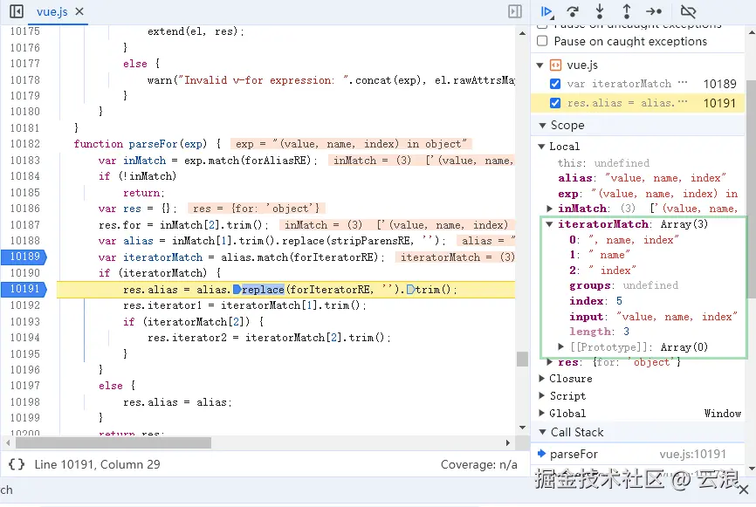Click the inline trim step marker
This screenshot has width=756, height=507.
[410, 289]
